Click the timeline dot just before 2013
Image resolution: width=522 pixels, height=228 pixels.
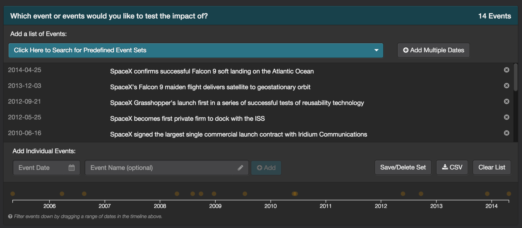(x=421, y=194)
